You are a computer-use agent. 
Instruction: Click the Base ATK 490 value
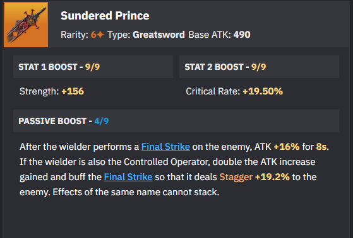coord(242,35)
